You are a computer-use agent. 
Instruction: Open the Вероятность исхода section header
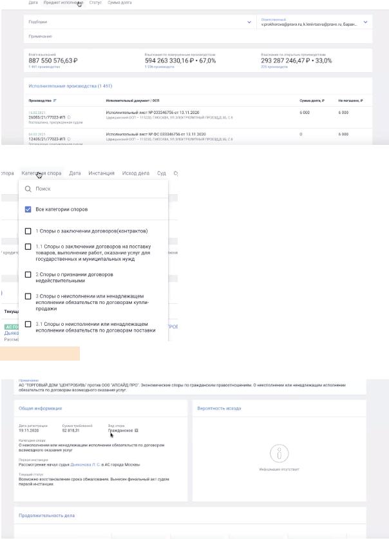(x=219, y=408)
